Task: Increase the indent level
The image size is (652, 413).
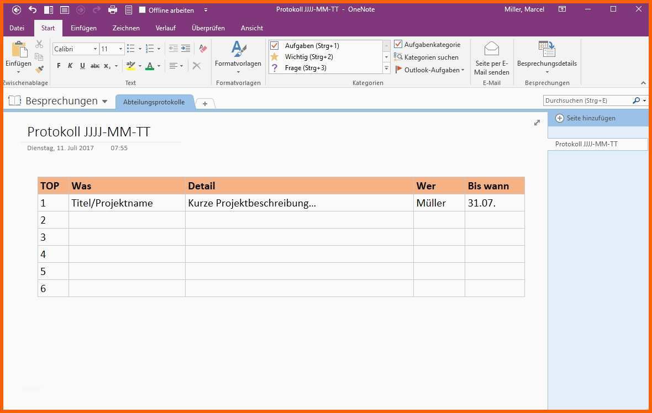Action: click(x=186, y=49)
